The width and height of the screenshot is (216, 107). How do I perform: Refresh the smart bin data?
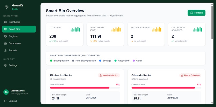(196, 13)
